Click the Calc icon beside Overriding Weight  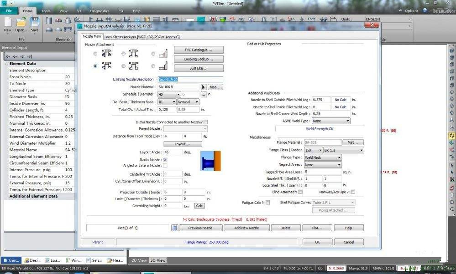click(x=200, y=205)
